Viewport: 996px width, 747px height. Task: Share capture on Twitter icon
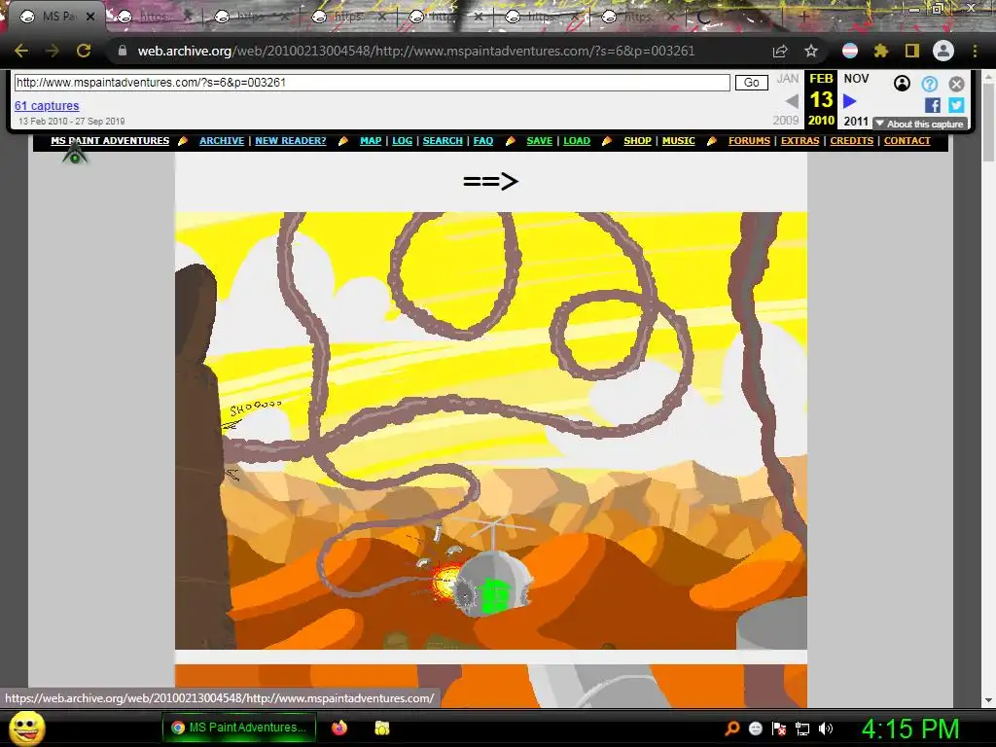(956, 105)
